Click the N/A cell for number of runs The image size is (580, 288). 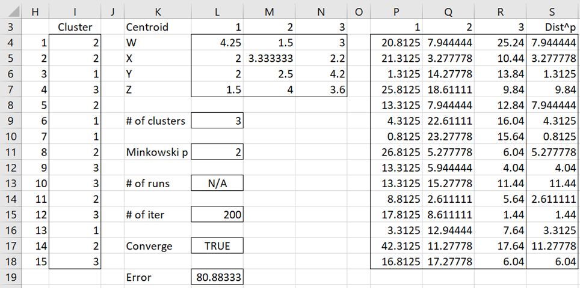217,183
